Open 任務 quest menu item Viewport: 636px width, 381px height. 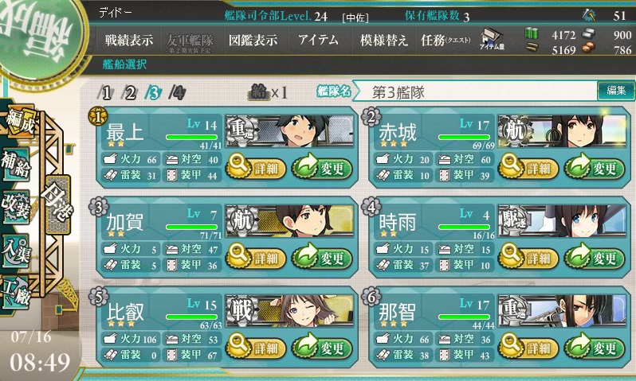pos(445,40)
